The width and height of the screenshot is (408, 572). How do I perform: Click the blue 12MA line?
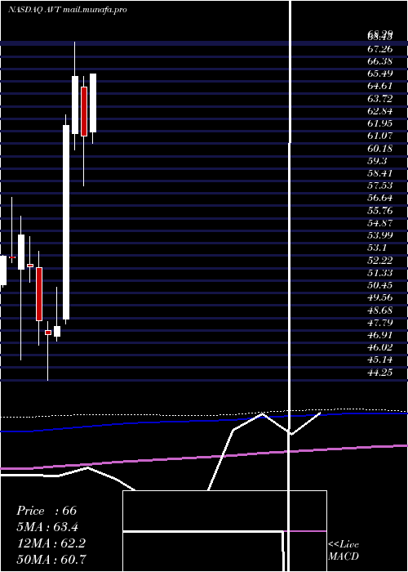click(x=204, y=422)
